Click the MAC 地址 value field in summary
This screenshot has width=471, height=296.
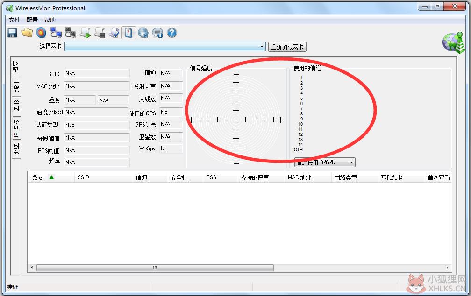(x=97, y=86)
